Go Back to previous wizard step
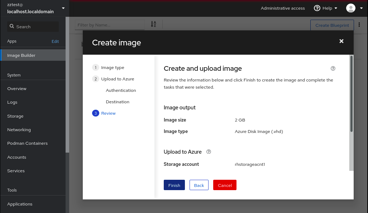 pyautogui.click(x=199, y=185)
